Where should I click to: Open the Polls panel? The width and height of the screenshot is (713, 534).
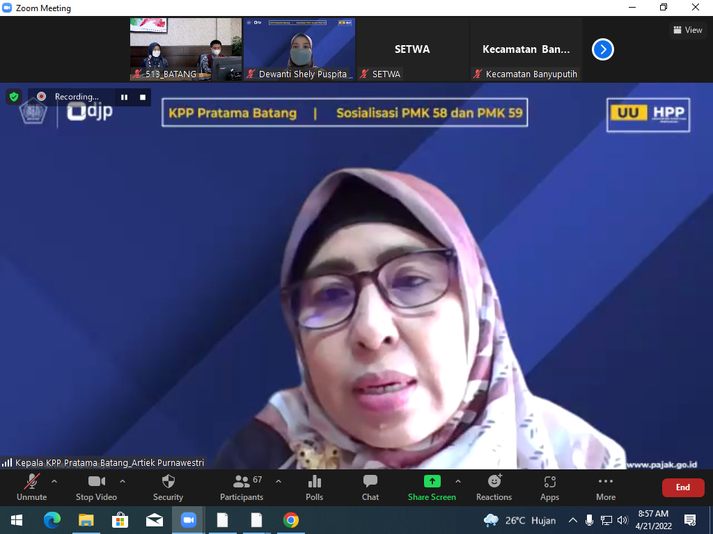point(314,487)
